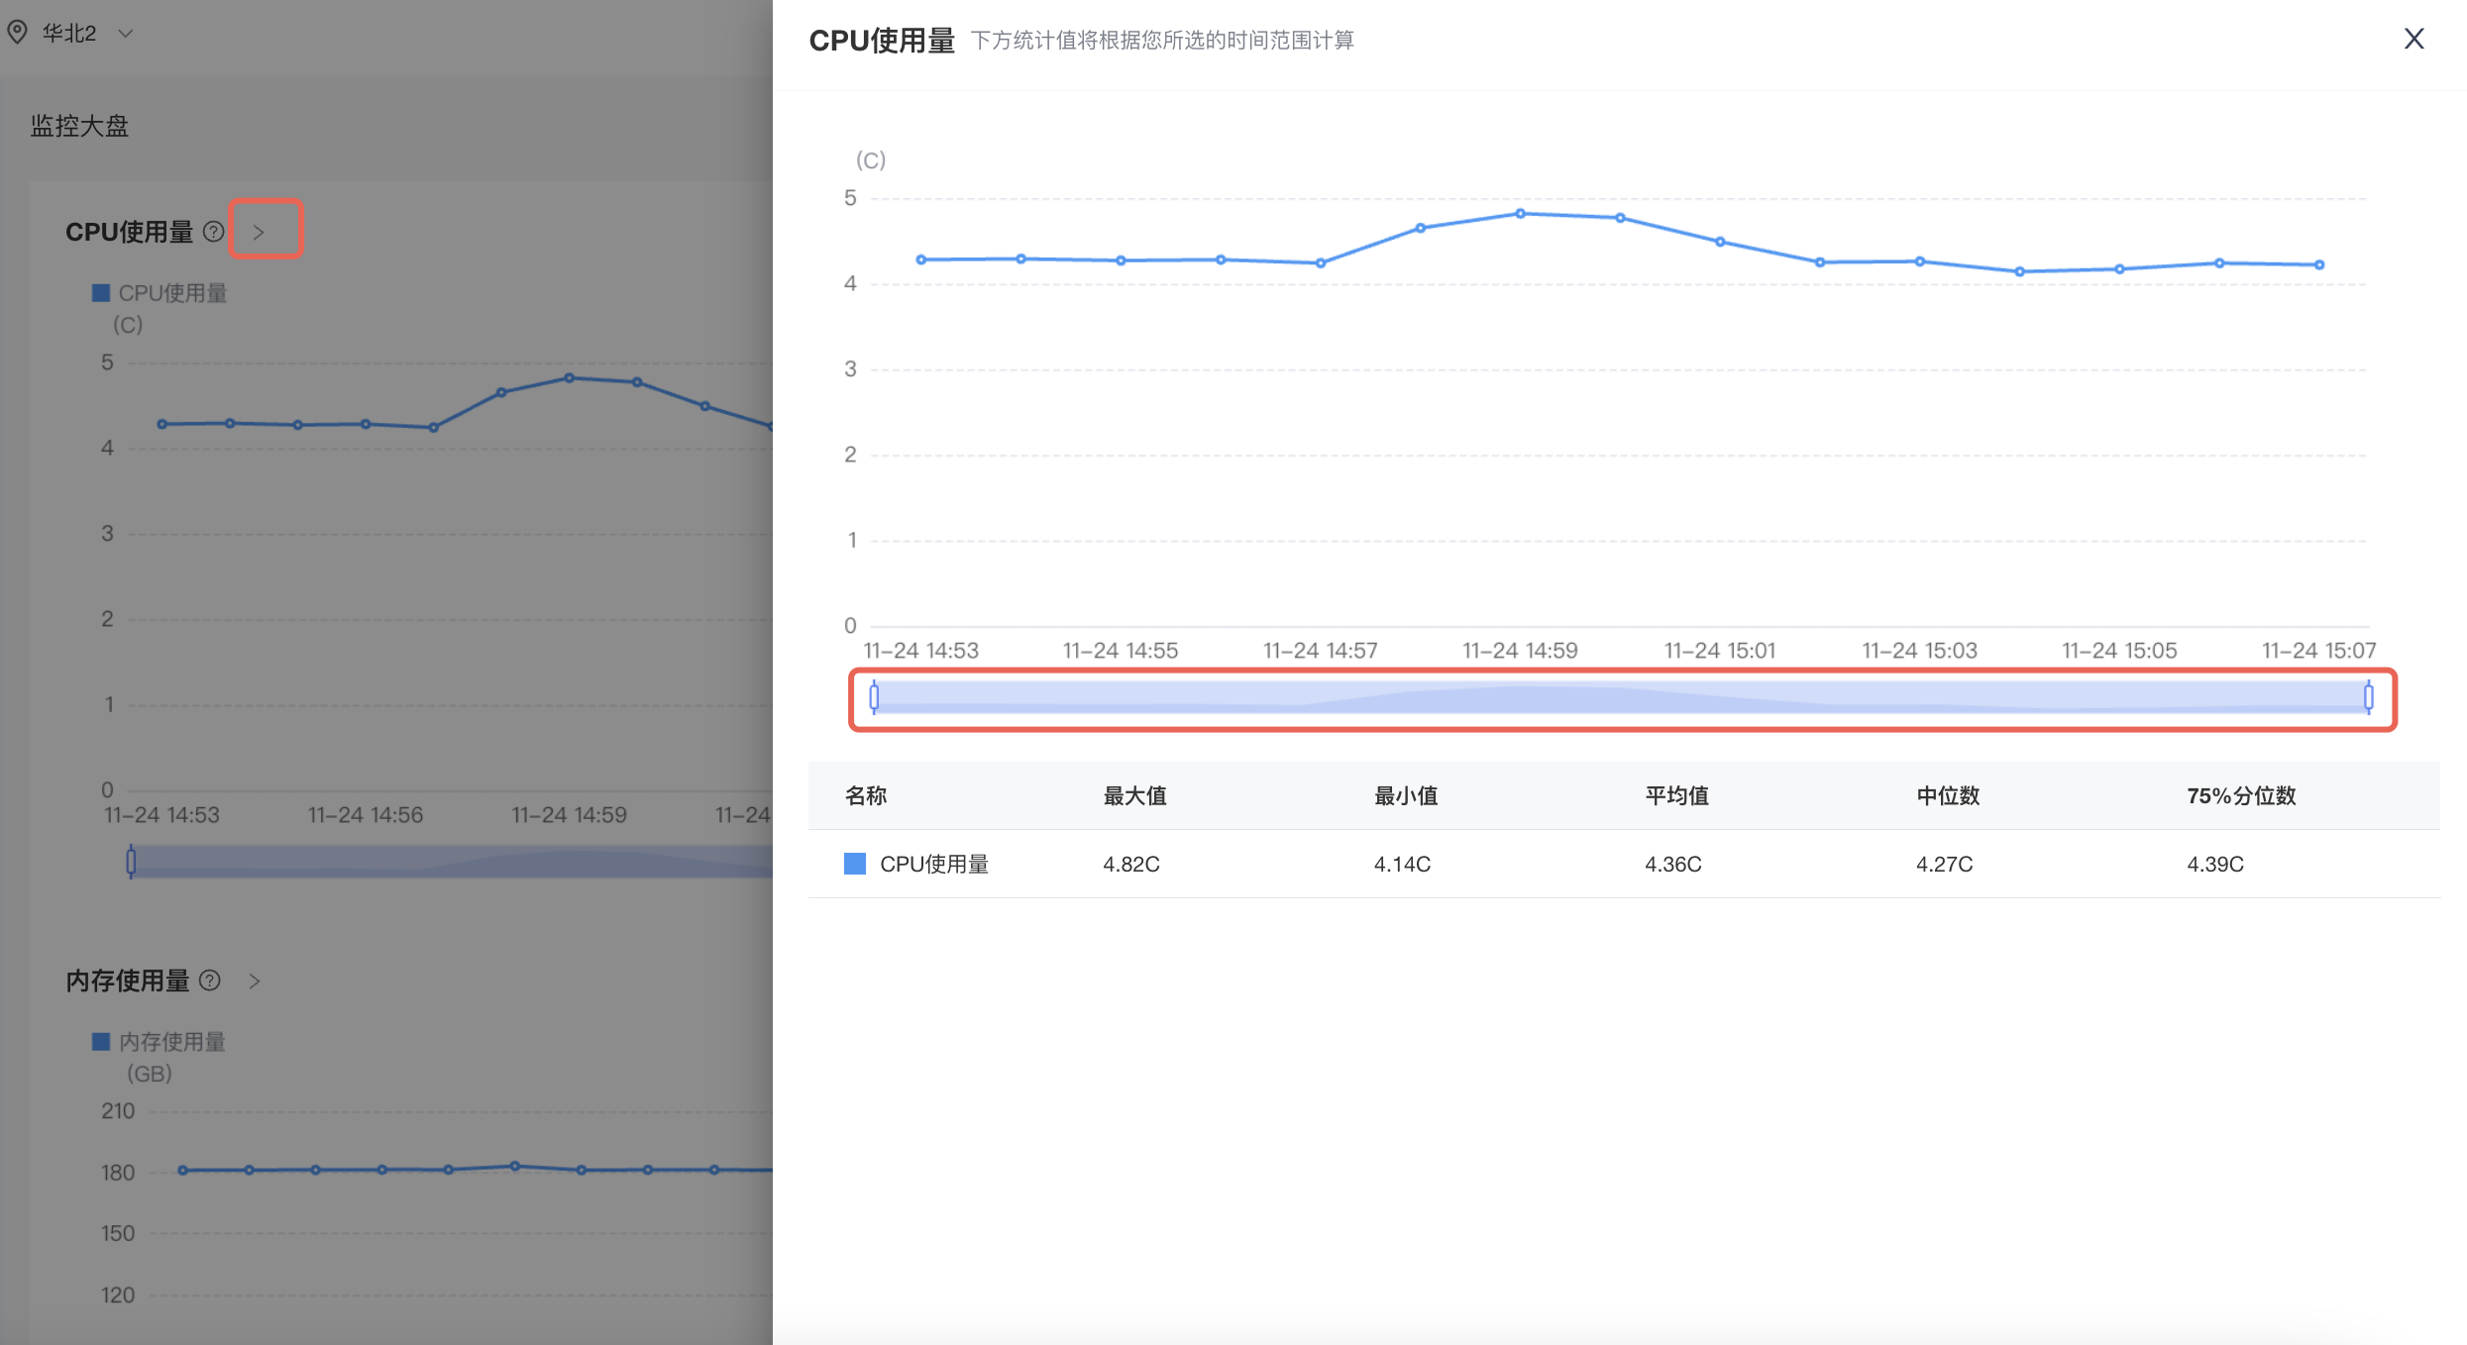Screen dimensions: 2467x1345
Task: Click the peak data point in detail chart
Action: coord(1520,214)
